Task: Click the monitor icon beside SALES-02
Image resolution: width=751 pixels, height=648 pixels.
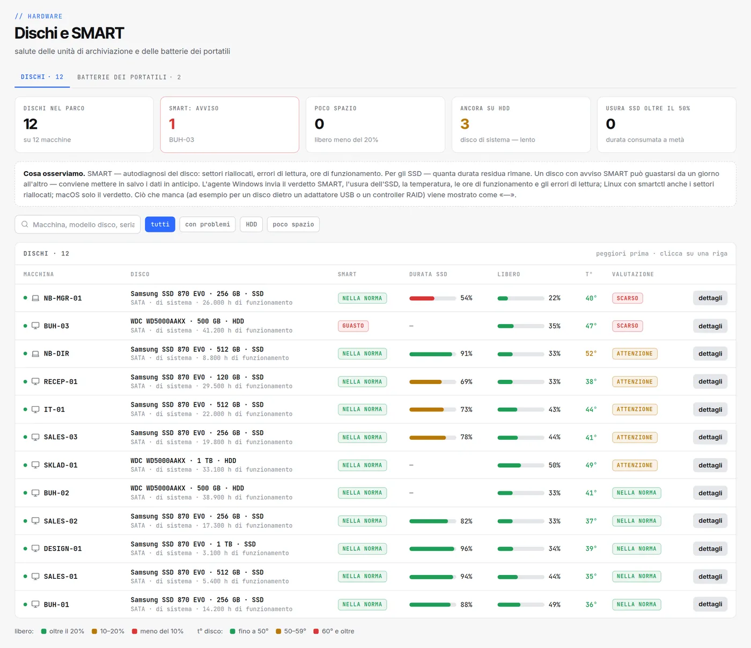Action: tap(35, 521)
